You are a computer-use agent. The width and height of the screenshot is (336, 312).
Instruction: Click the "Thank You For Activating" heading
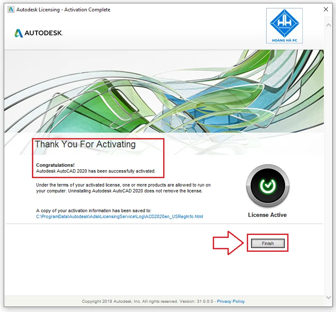click(x=85, y=144)
